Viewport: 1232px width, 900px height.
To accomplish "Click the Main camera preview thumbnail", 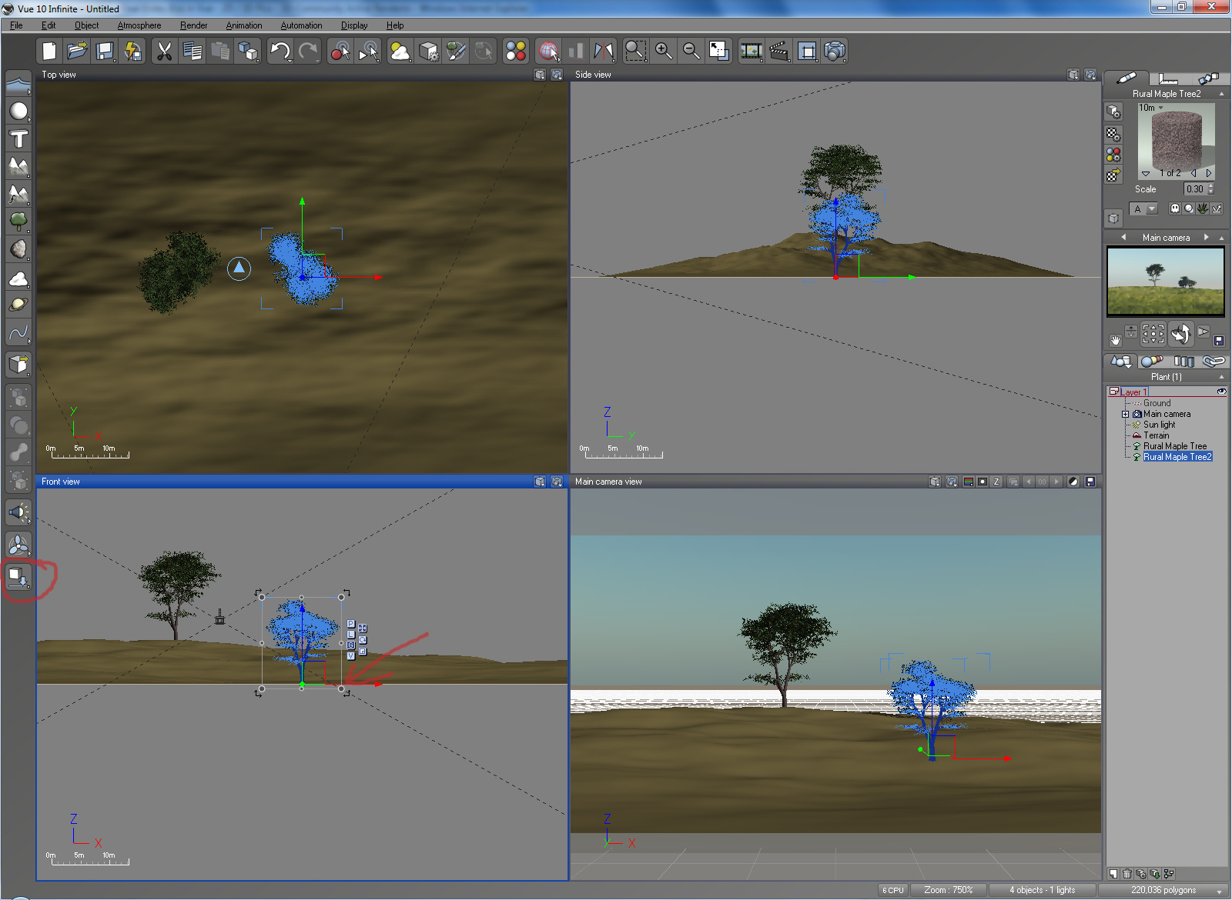I will pos(1165,282).
